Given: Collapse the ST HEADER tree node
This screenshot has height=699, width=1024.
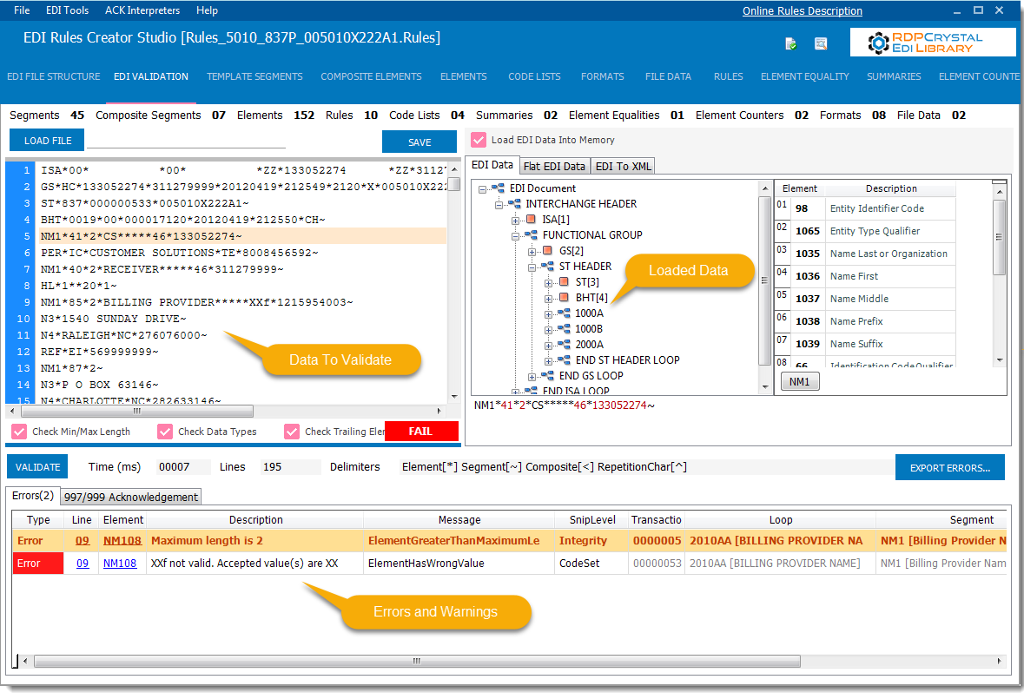Looking at the screenshot, I should (532, 267).
